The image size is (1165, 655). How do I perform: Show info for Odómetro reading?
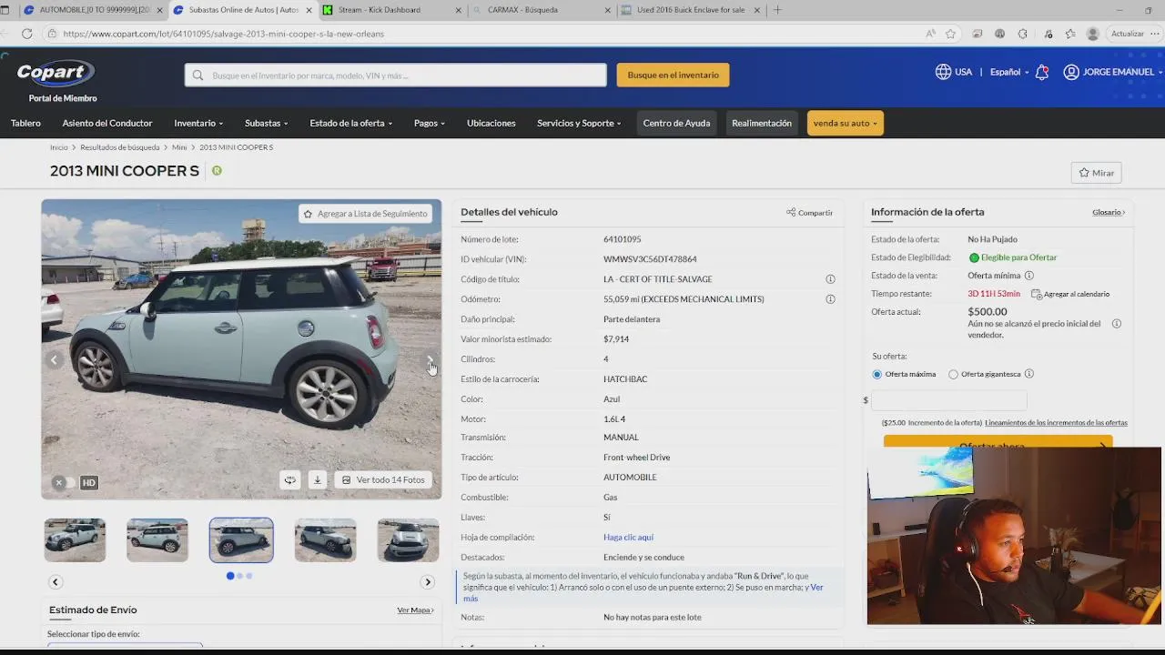coord(830,299)
